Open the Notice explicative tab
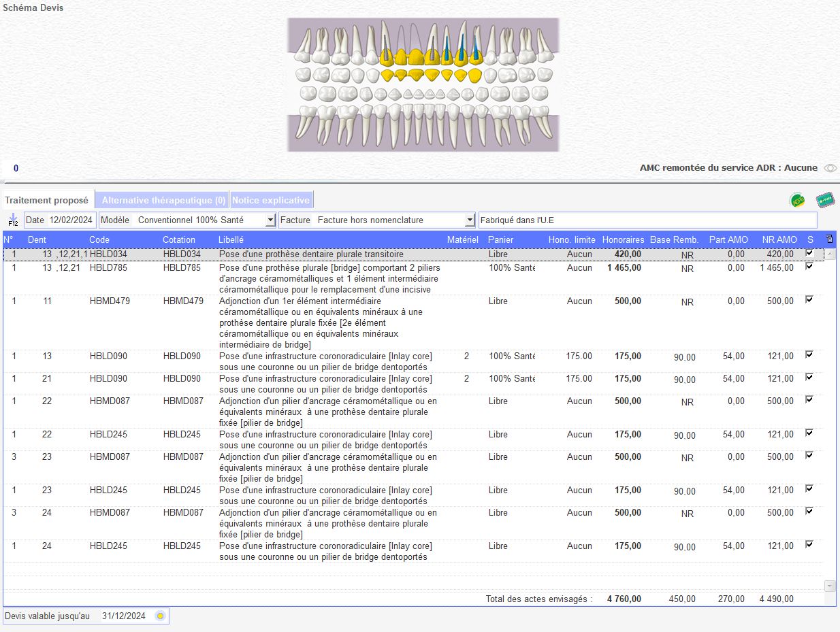 (x=271, y=200)
